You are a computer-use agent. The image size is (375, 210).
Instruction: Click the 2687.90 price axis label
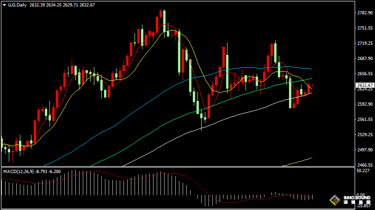(365, 59)
